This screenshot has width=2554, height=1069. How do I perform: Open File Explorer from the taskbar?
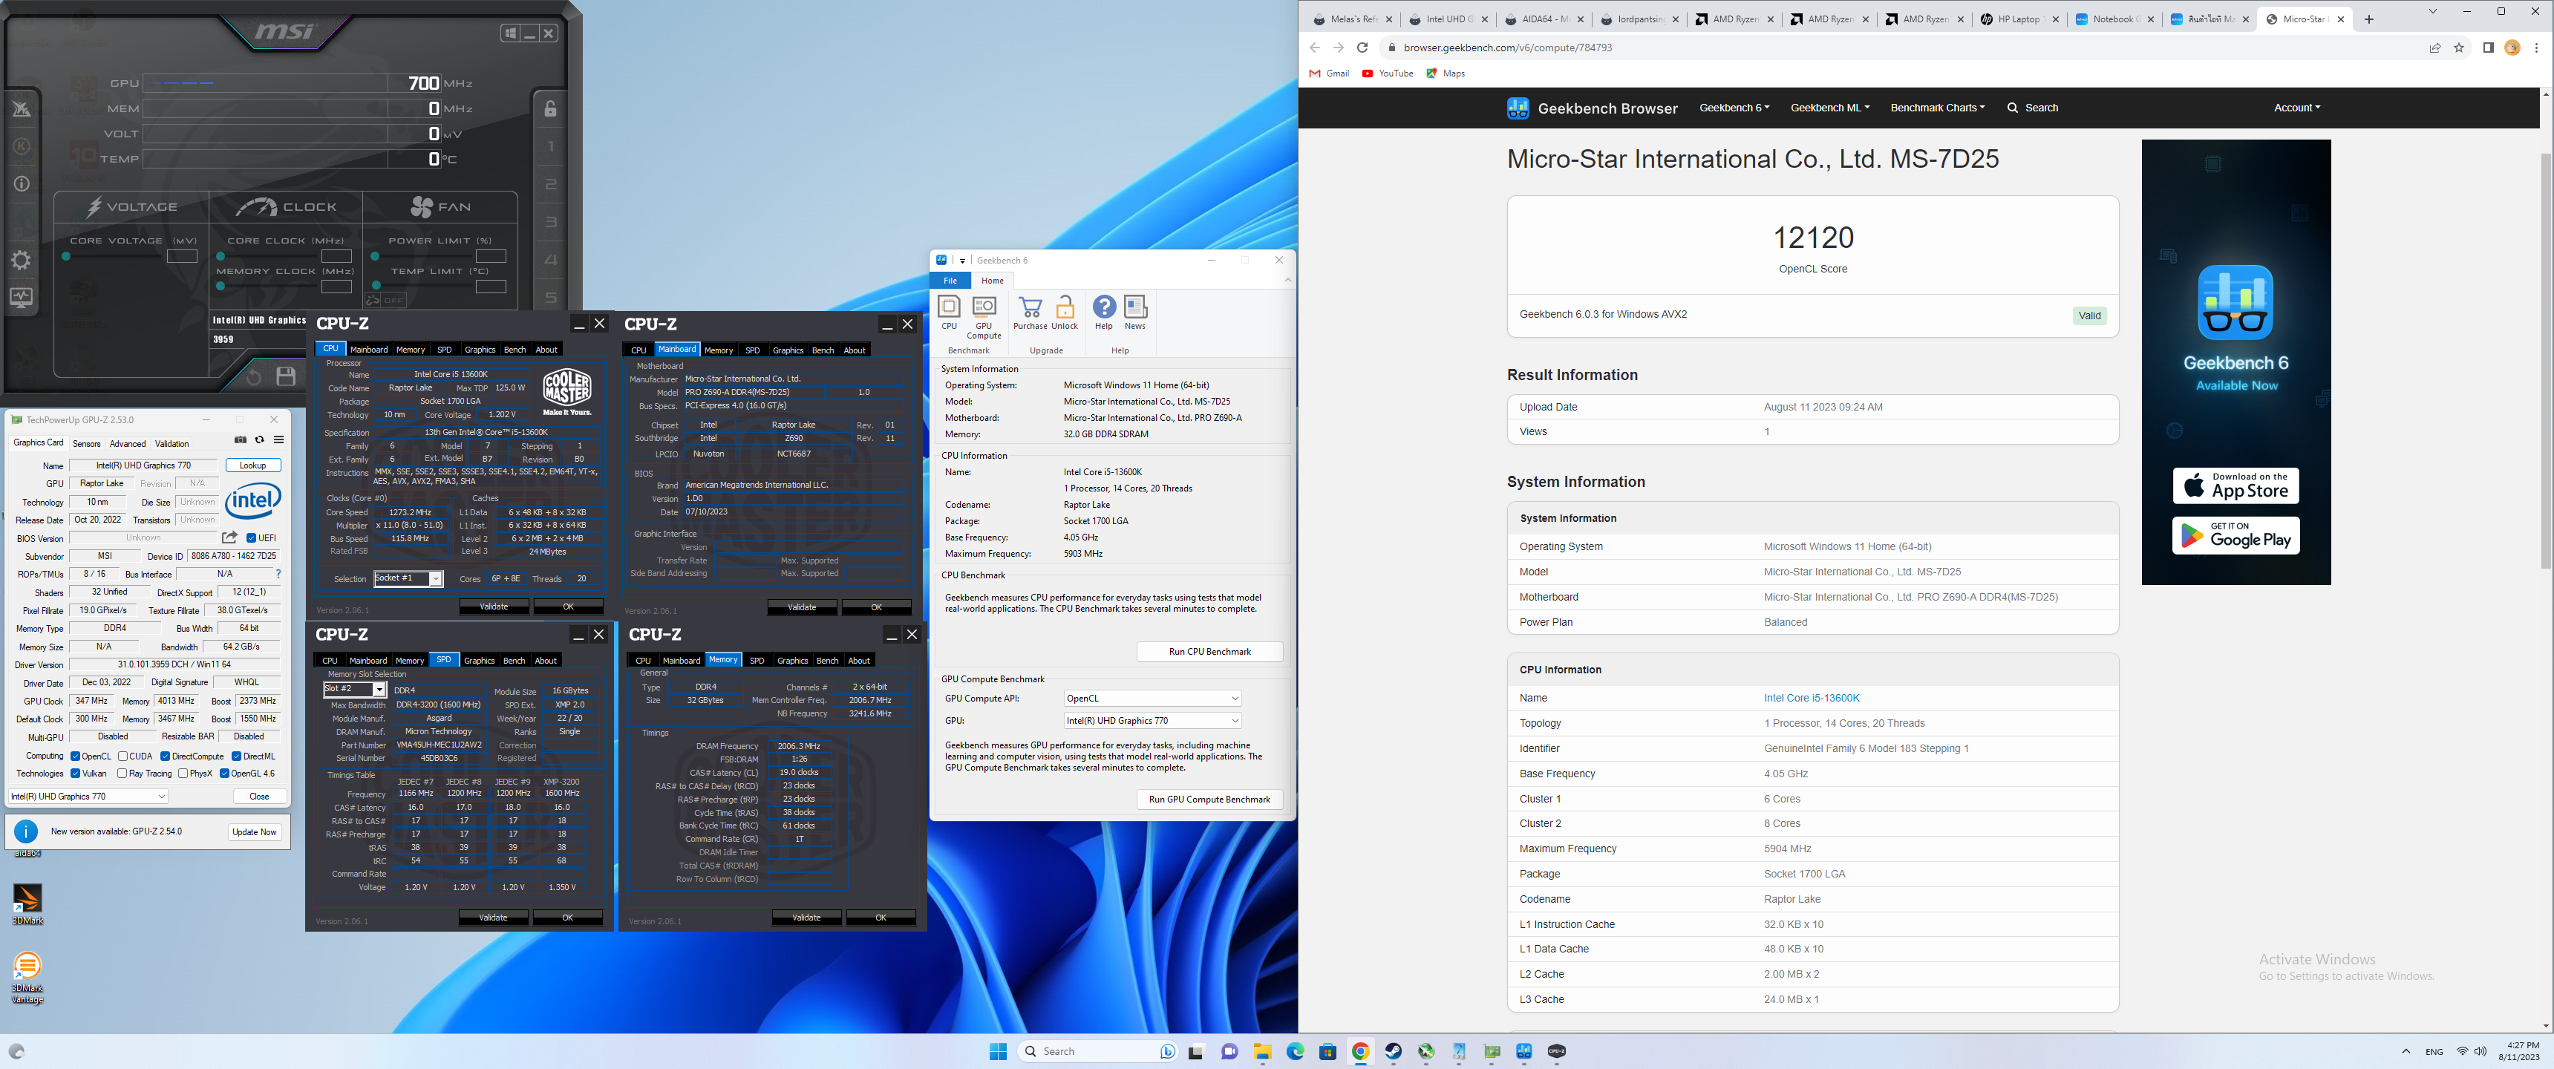[1262, 1051]
